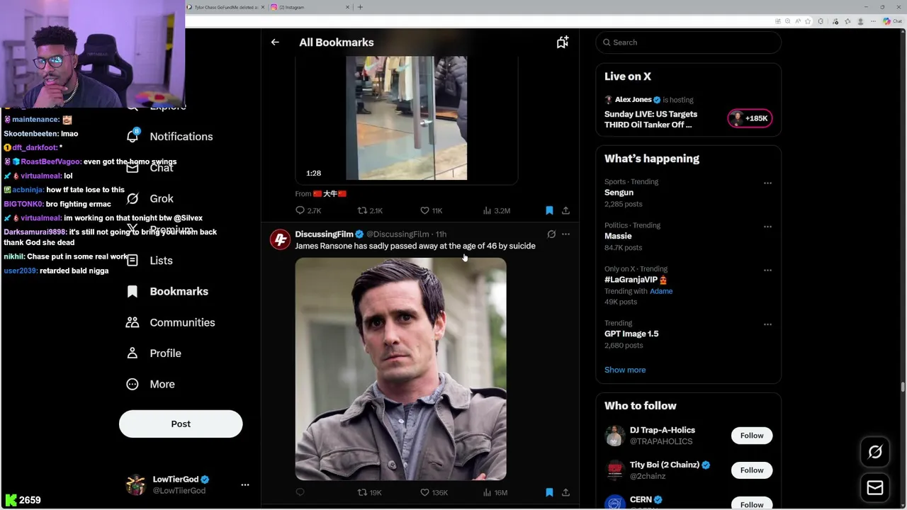Open options for the Massie trend
This screenshot has height=510, width=907.
[767, 227]
